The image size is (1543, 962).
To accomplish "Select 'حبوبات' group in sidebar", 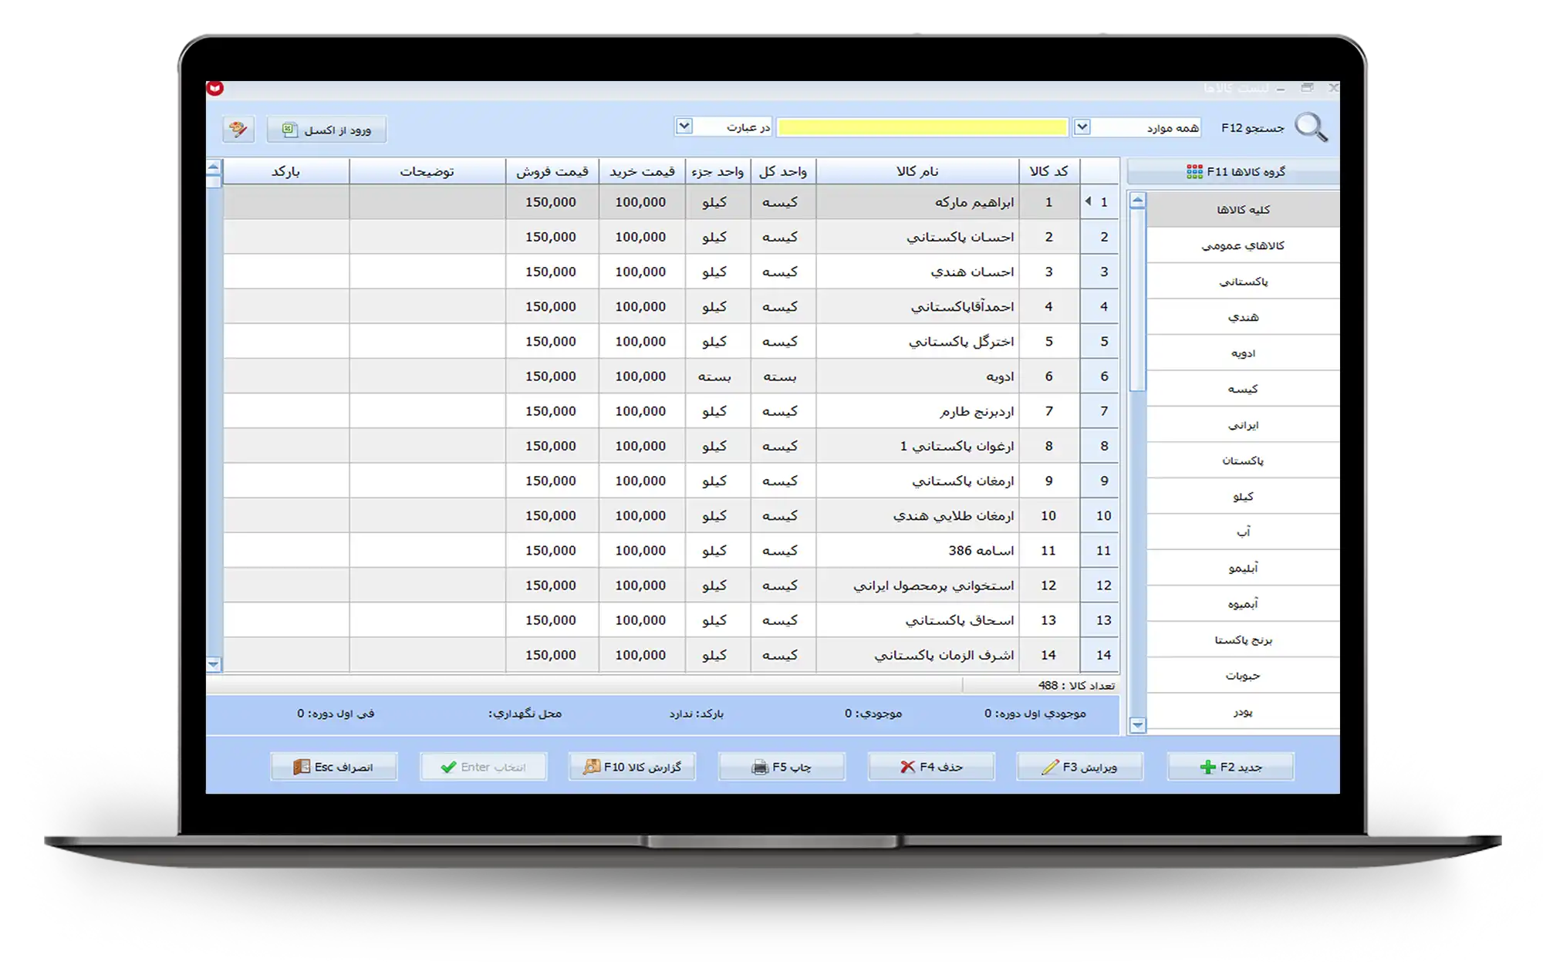I will [x=1243, y=675].
